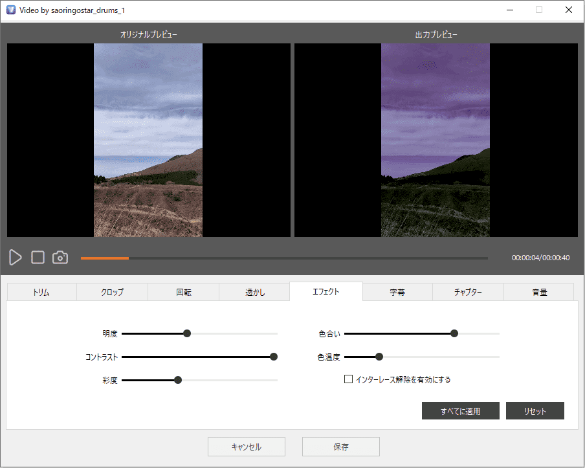
Task: Enable the インターレース解除を有効にする checkbox
Action: pyautogui.click(x=348, y=379)
